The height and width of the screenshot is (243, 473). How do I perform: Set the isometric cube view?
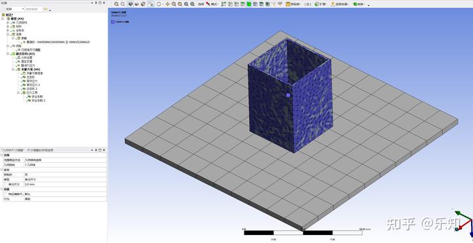coord(130,4)
